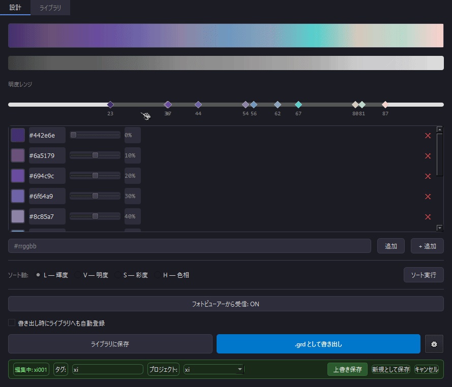The height and width of the screenshot is (387, 452).
Task: Open the #694c9c color swatch
Action: (x=18, y=176)
